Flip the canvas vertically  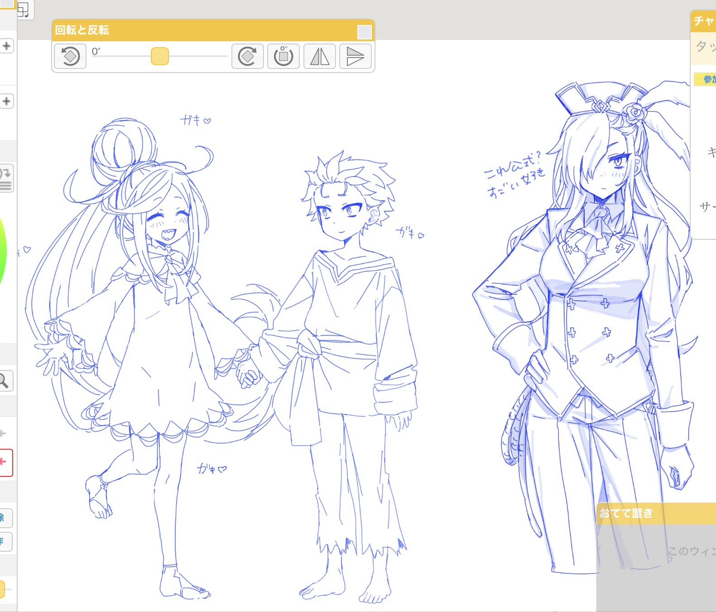[x=356, y=57]
